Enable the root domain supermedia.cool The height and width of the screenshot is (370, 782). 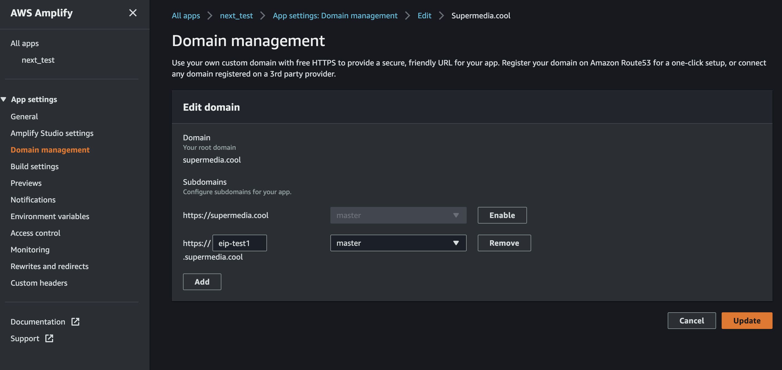[502, 215]
